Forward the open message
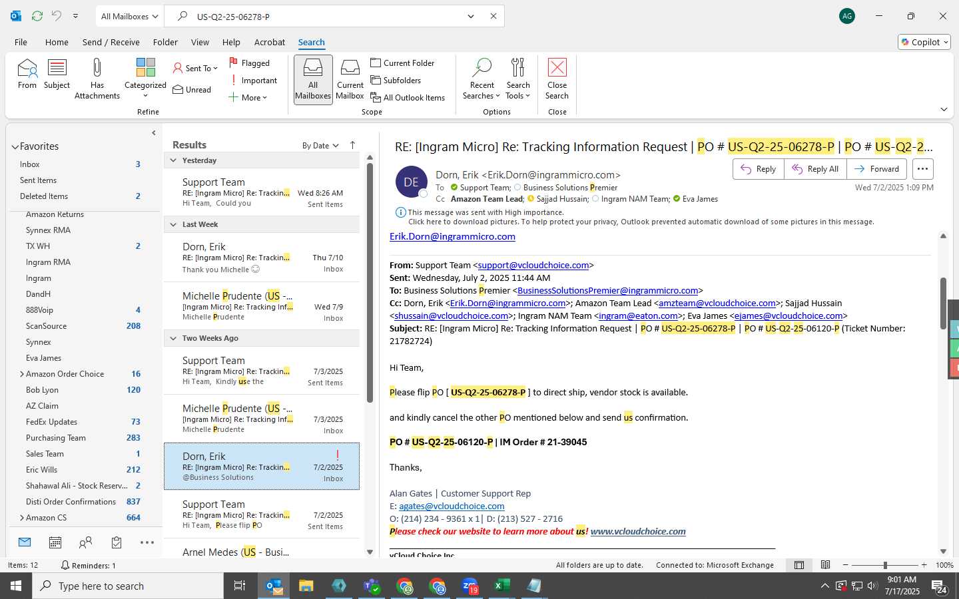Screen dimensions: 959x599 [876, 169]
